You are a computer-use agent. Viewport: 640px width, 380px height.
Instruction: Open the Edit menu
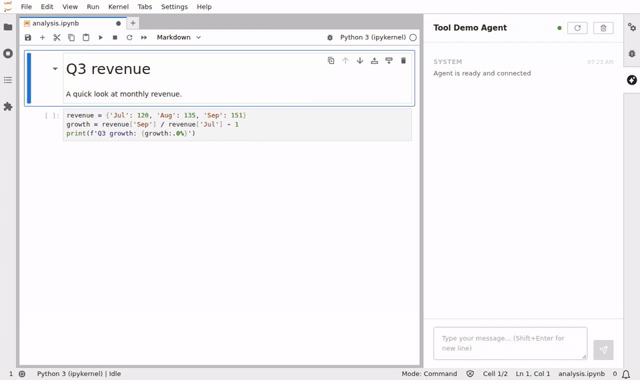[x=47, y=7]
